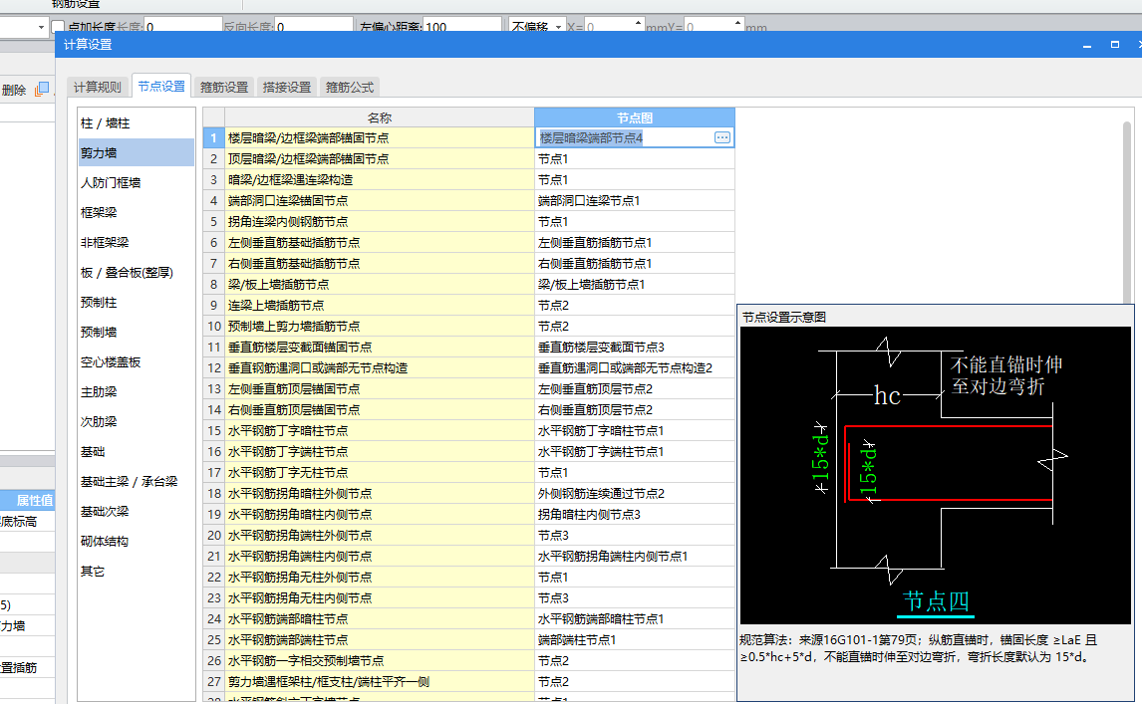The width and height of the screenshot is (1142, 704).
Task: Toggle the 点加长度 checkbox
Action: 58,27
